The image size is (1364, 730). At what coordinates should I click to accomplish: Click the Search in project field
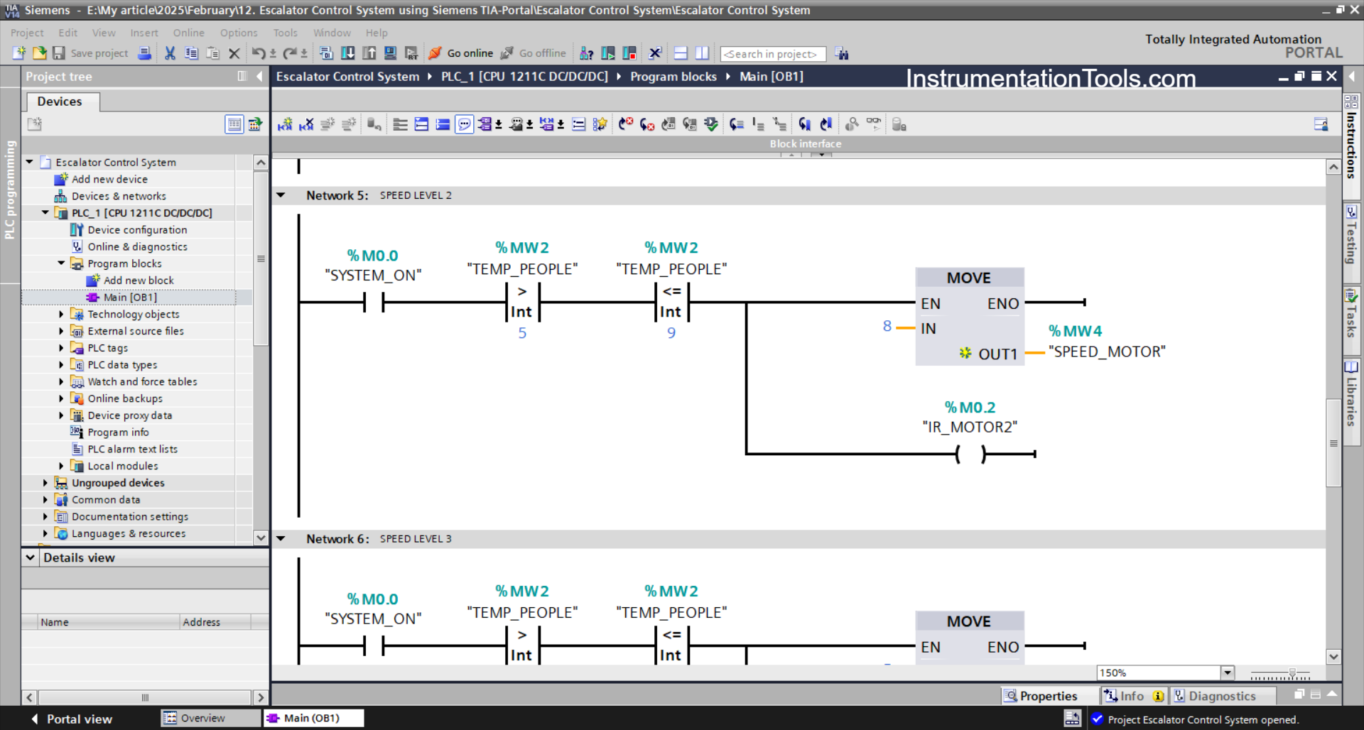click(x=773, y=54)
